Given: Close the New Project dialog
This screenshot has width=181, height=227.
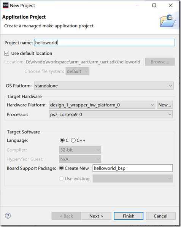Looking at the screenshot, I should coord(171,5).
